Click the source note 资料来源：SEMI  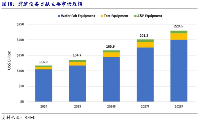19,118
